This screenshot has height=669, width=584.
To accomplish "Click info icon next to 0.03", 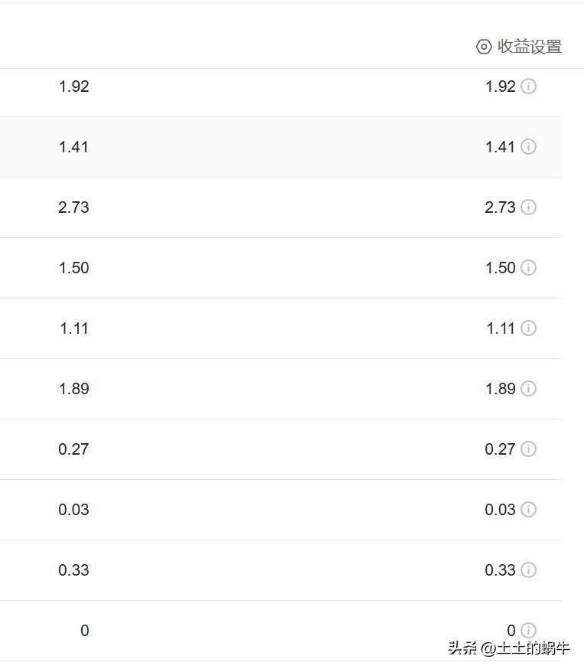I will [529, 510].
